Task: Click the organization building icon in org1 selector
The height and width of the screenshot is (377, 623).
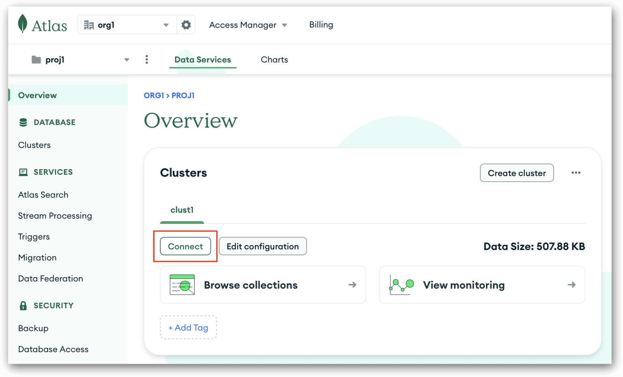Action: (89, 24)
